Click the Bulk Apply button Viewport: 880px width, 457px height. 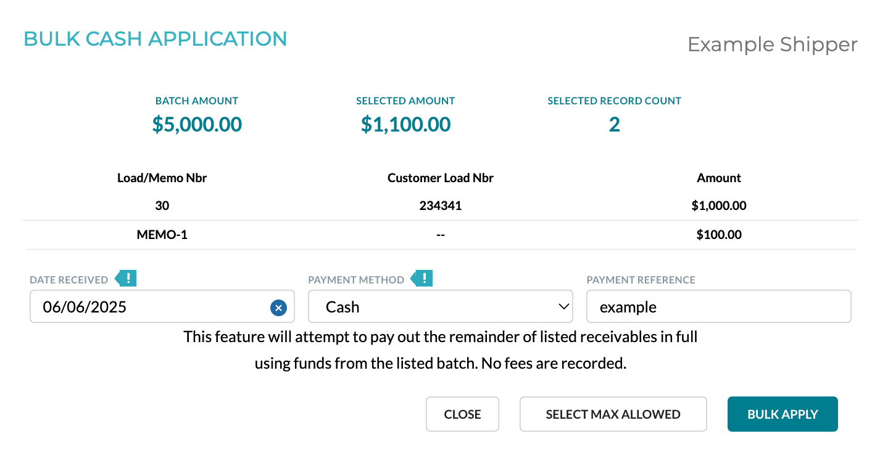782,414
